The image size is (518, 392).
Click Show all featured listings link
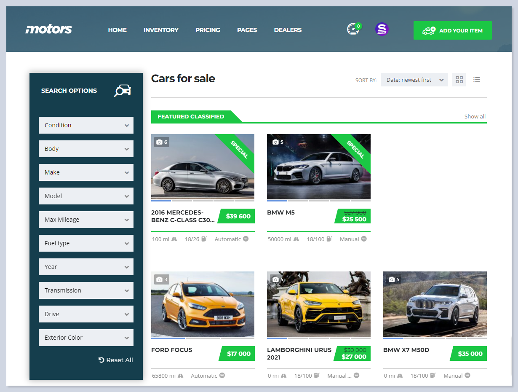475,116
